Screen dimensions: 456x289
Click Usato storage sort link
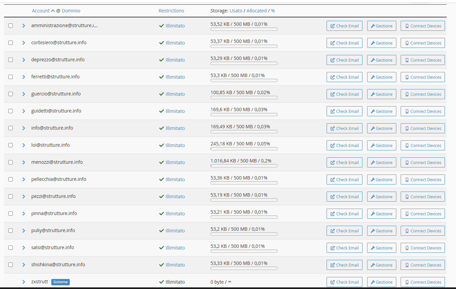(x=236, y=11)
